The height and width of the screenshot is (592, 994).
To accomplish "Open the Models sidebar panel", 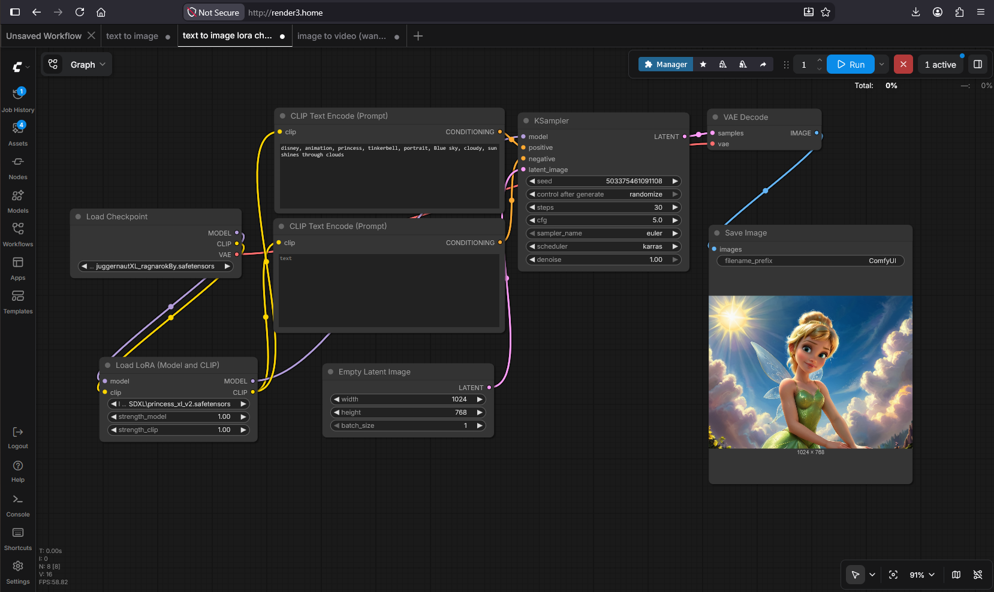I will 18,201.
